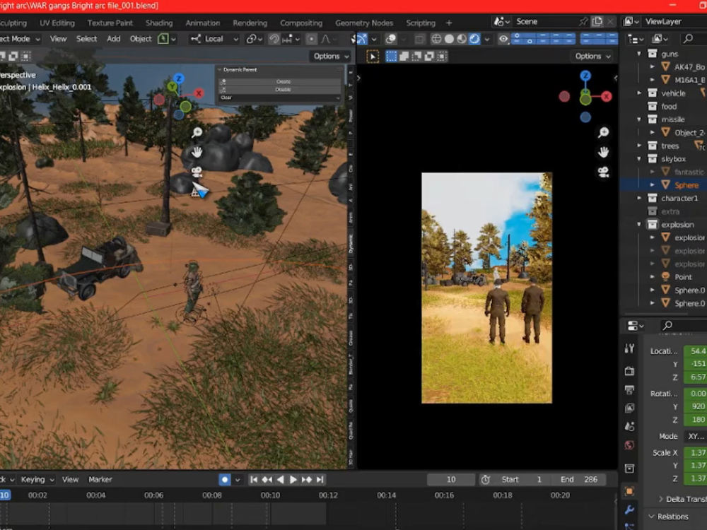The width and height of the screenshot is (707, 530).
Task: Open the viewport shading options dropdown
Action: (487, 39)
